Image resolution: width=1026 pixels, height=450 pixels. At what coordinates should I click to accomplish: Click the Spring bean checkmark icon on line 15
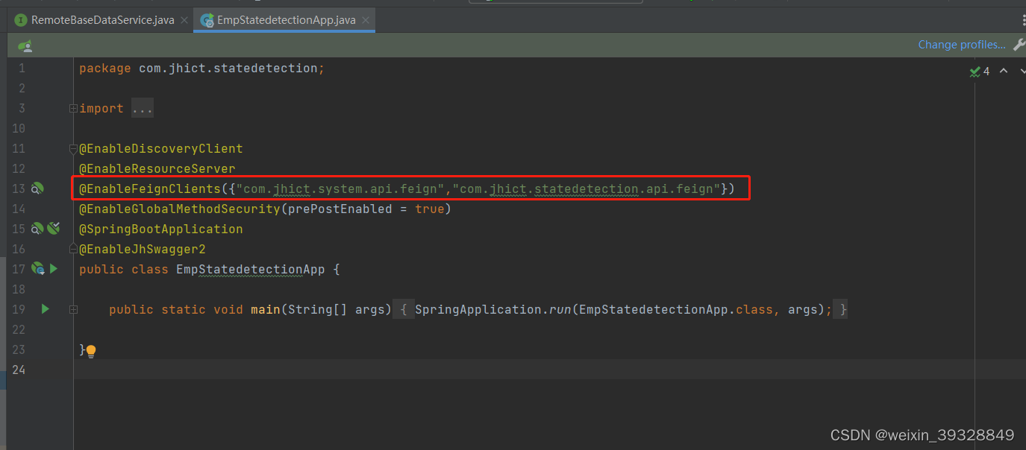[x=54, y=228]
